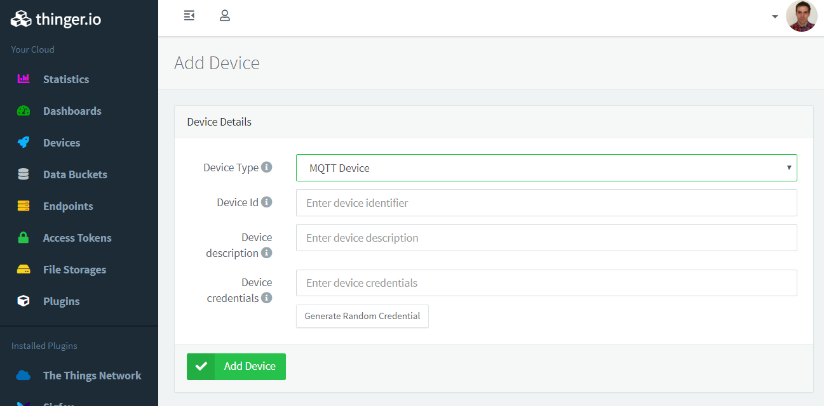Collapse the sidebar with the menu toggle icon
Viewport: 824px width, 406px height.
pyautogui.click(x=189, y=16)
